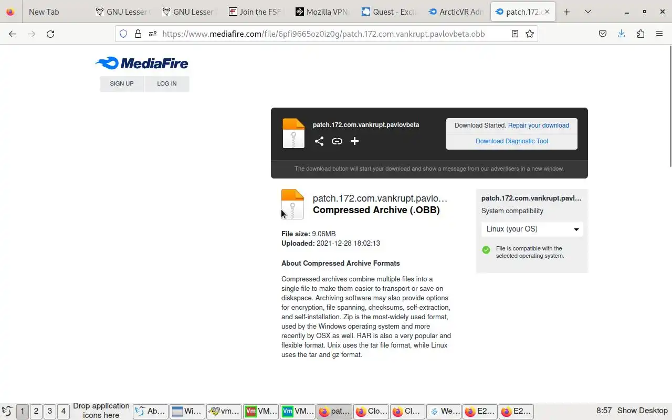Viewport: 672px width, 420px height.
Task: Expand the List all tabs chevron
Action: tap(588, 12)
